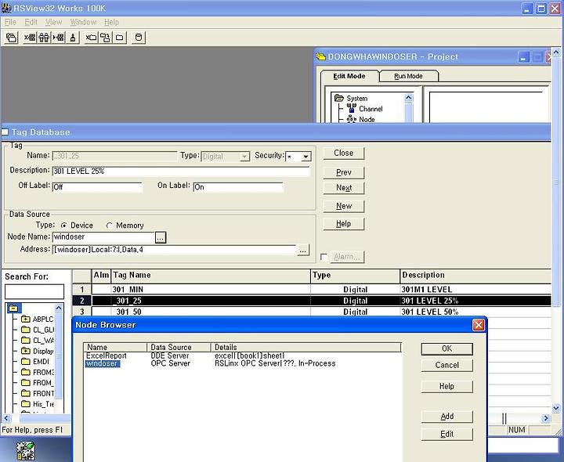Select the Device data source type
The height and width of the screenshot is (462, 564).
(x=64, y=226)
